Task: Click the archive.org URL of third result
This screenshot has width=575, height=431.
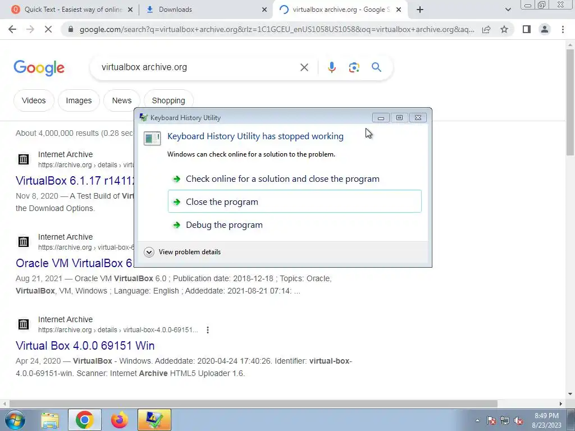Action: pyautogui.click(x=118, y=330)
